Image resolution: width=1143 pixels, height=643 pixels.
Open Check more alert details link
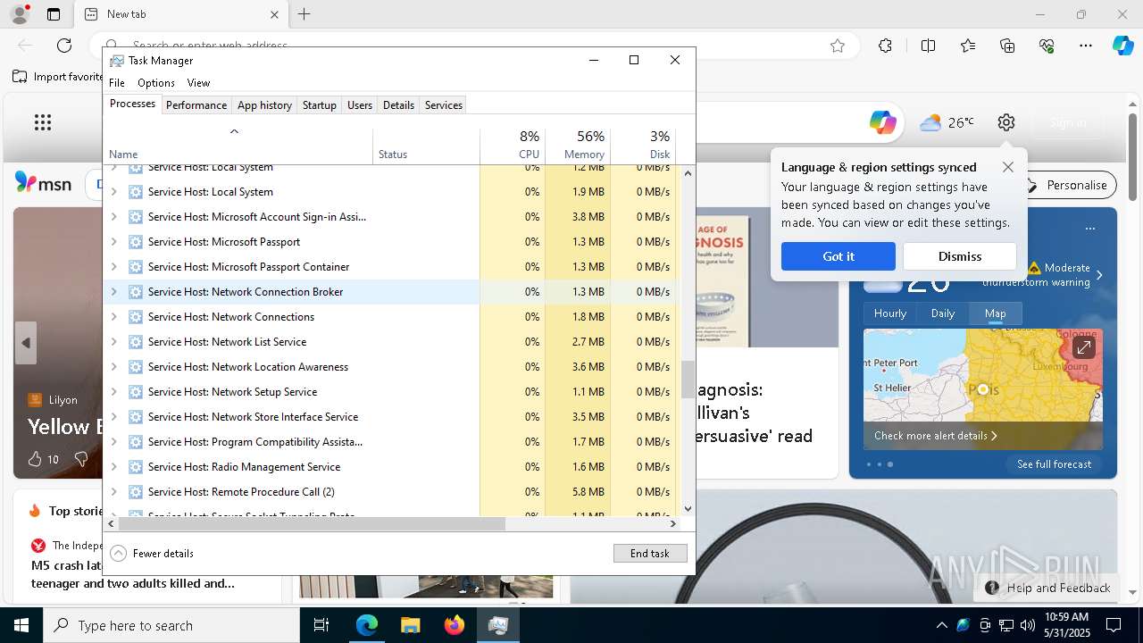[x=936, y=436]
